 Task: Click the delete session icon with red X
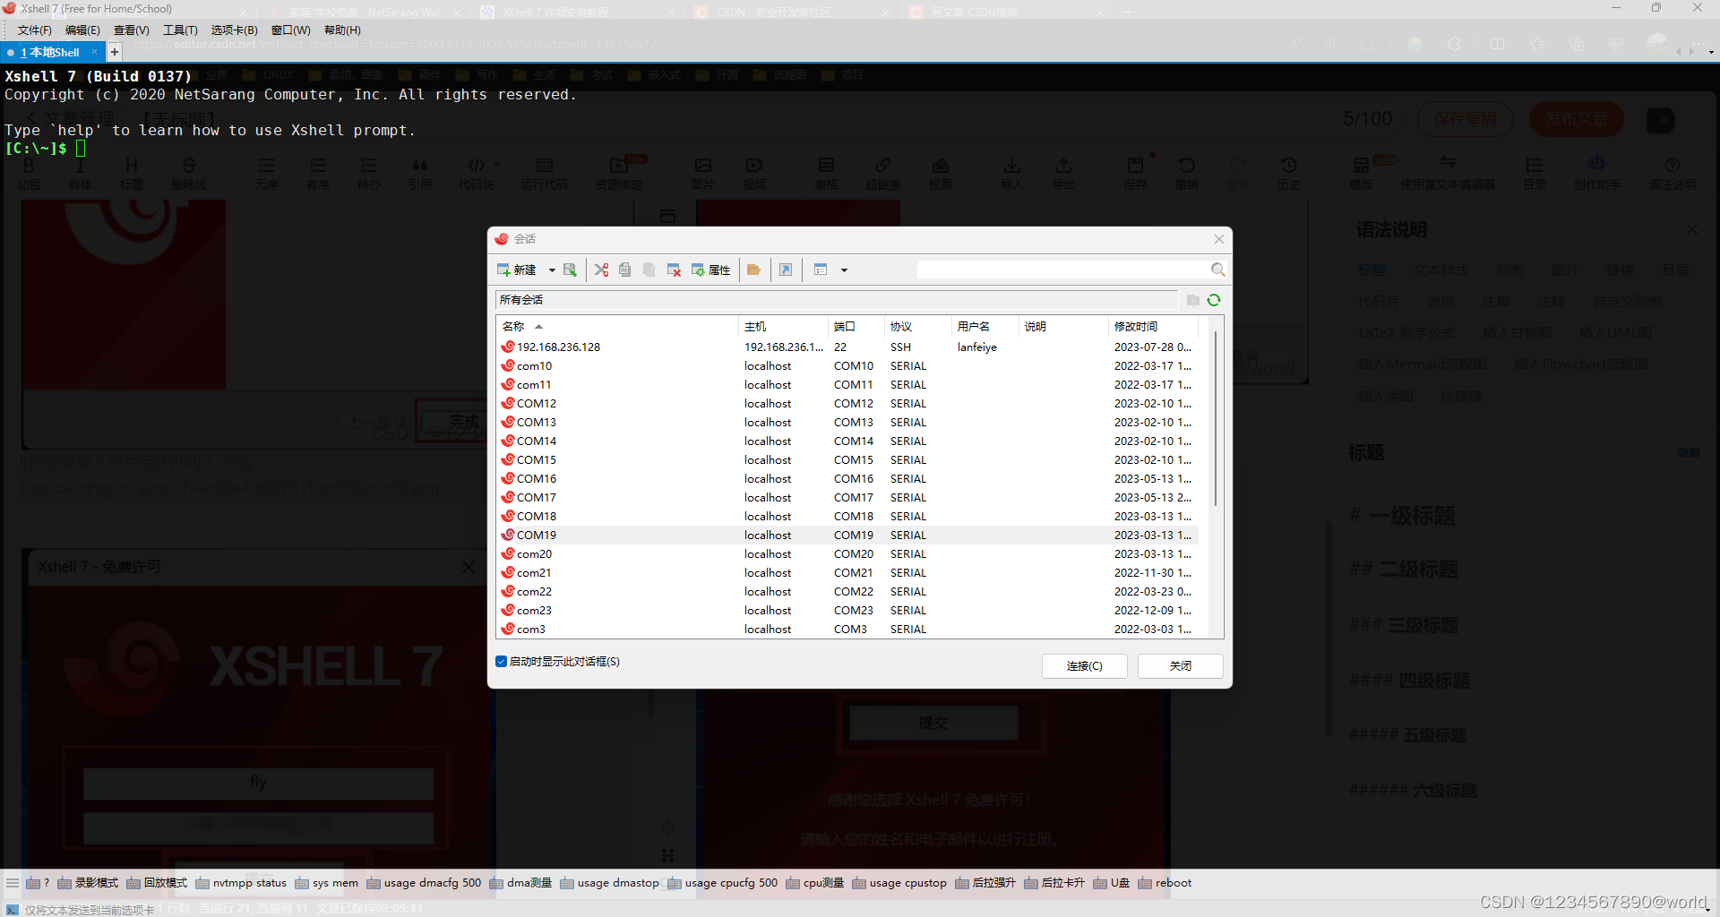coord(674,270)
